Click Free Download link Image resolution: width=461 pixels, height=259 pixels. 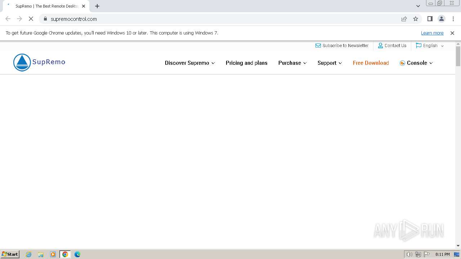click(371, 63)
